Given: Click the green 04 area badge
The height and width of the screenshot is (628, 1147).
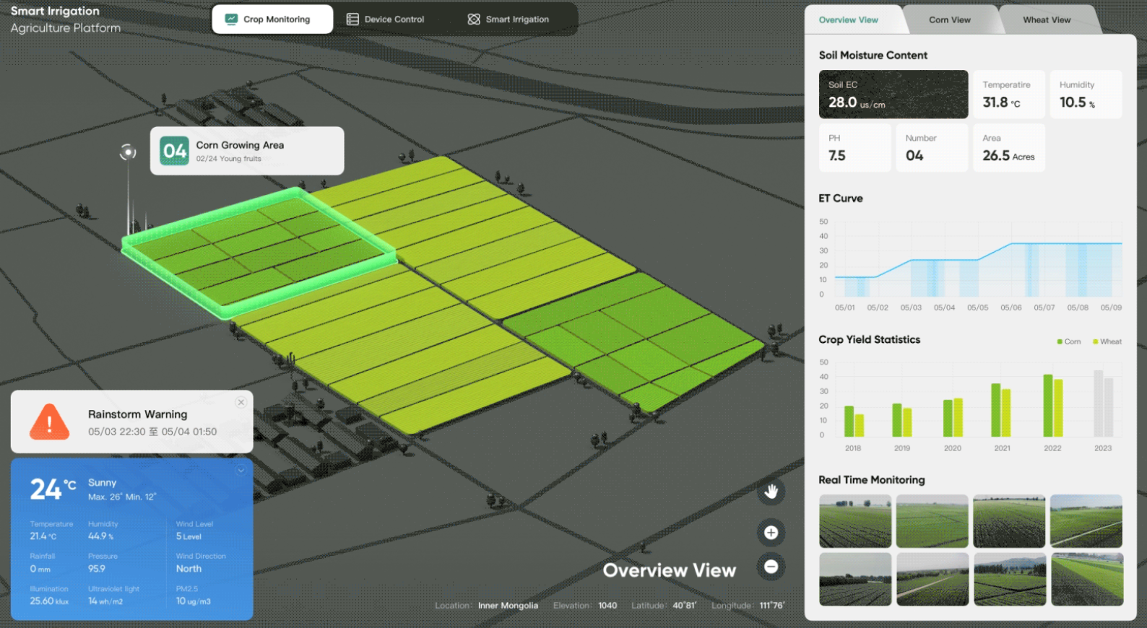Looking at the screenshot, I should point(175,151).
